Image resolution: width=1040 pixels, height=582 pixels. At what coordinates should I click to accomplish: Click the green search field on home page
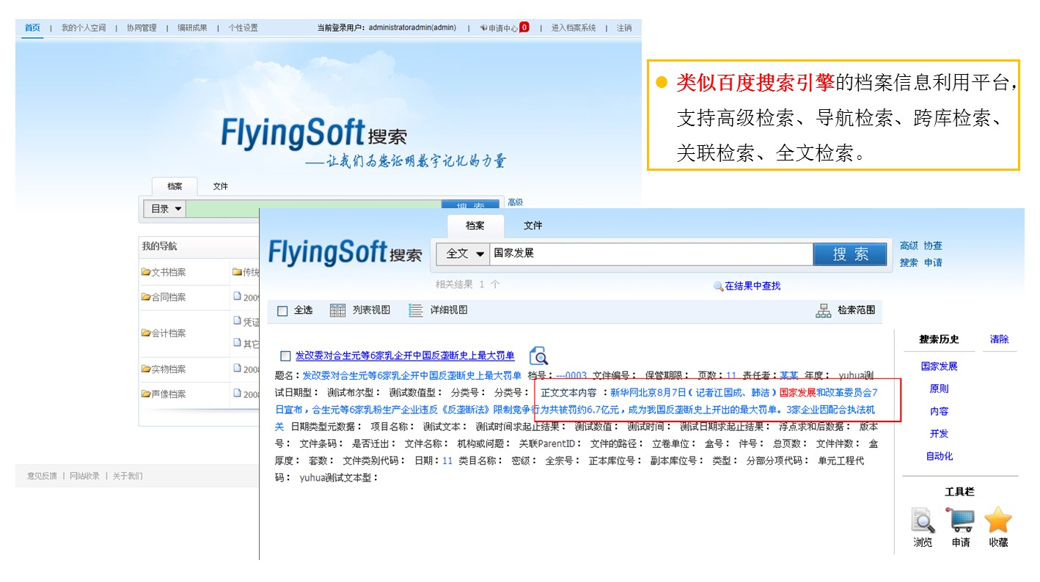(313, 209)
